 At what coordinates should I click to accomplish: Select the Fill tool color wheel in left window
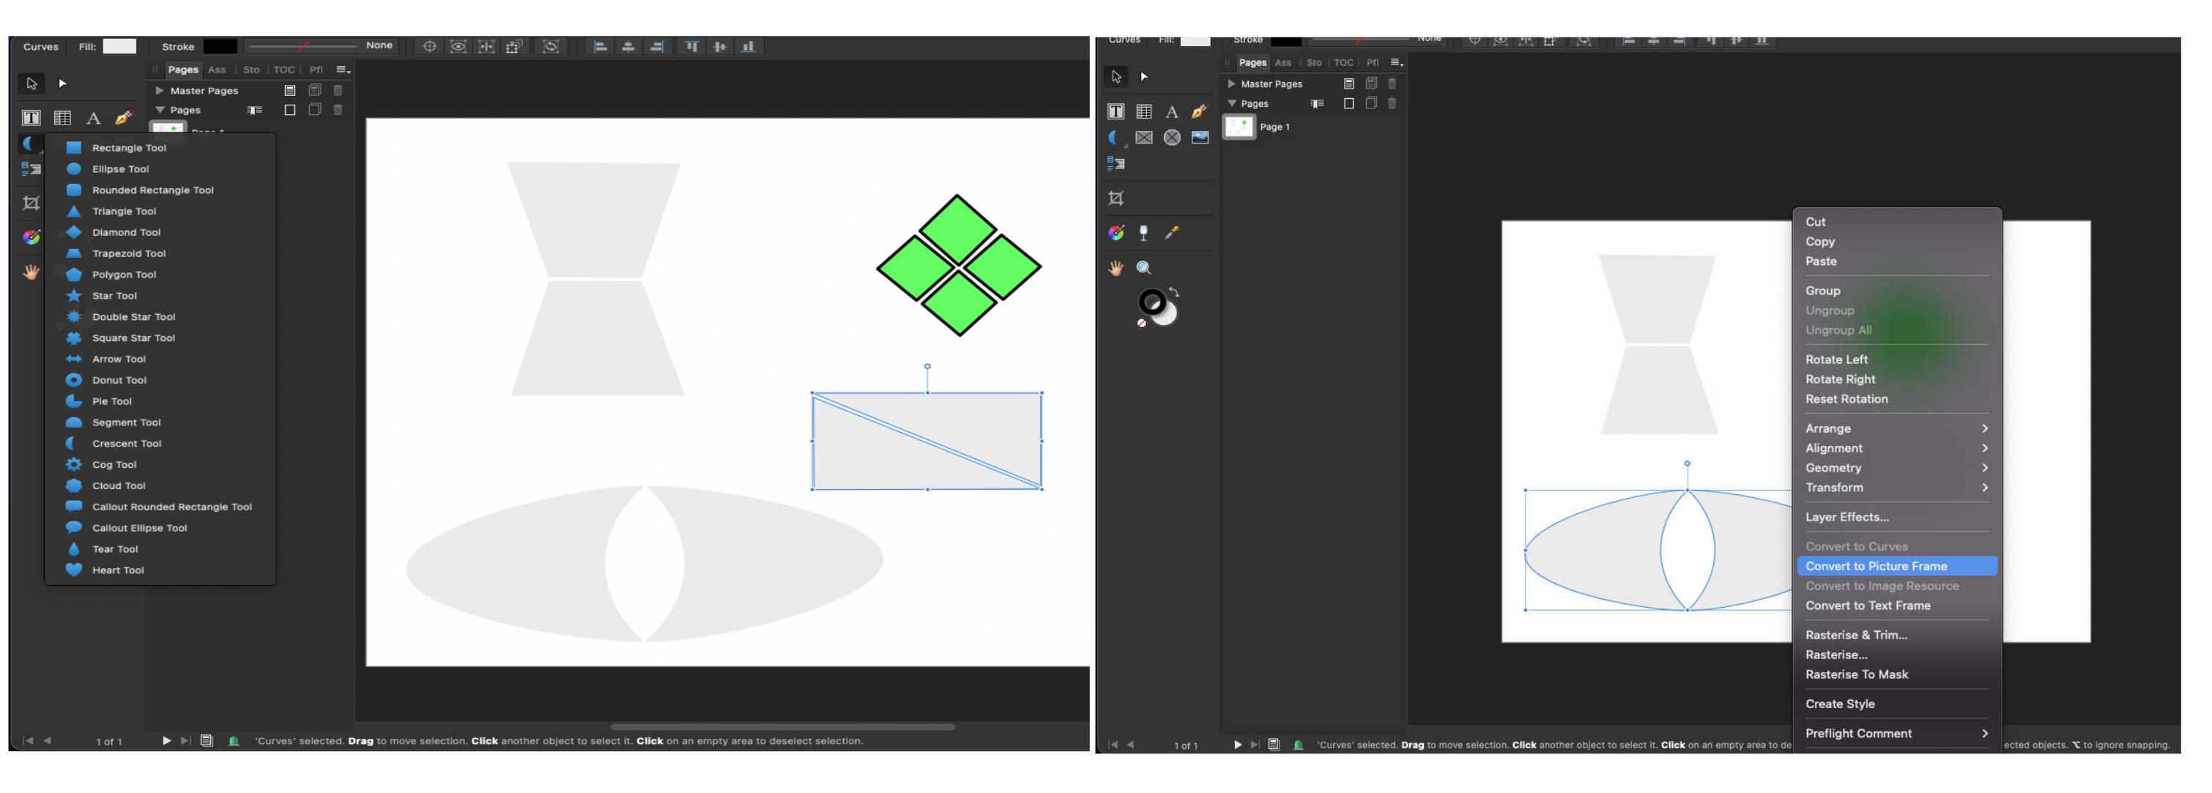pyautogui.click(x=31, y=237)
